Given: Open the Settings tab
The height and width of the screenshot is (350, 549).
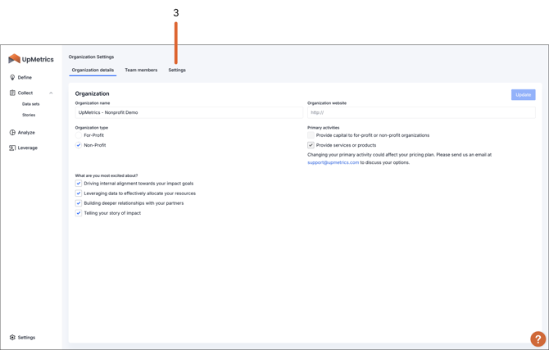Looking at the screenshot, I should [x=177, y=70].
